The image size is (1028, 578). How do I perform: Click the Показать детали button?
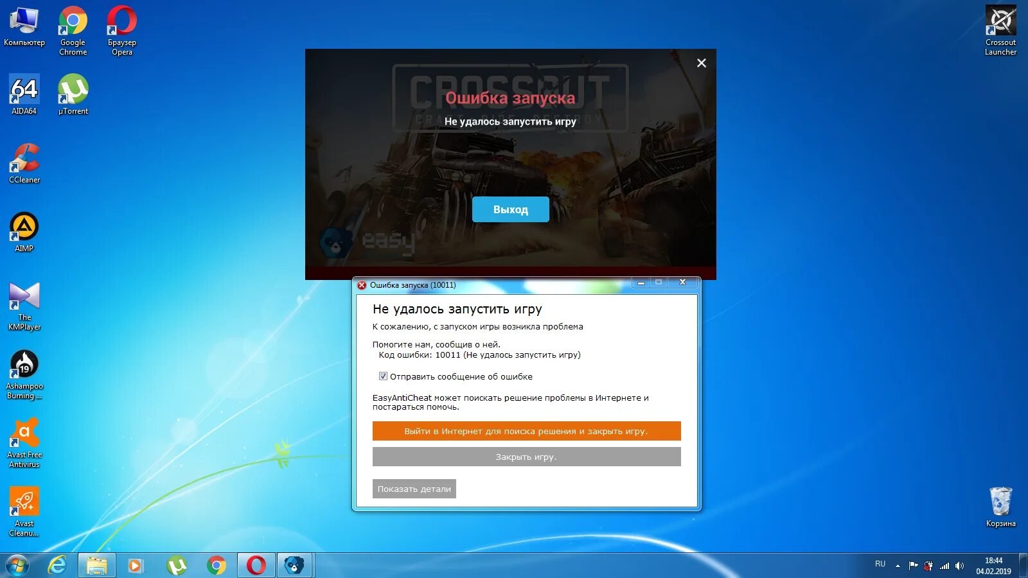[414, 489]
